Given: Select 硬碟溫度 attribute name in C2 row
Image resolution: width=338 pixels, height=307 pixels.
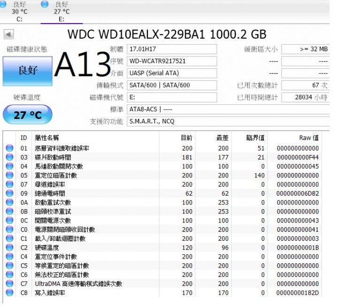Looking at the screenshot, I should 47,248.
